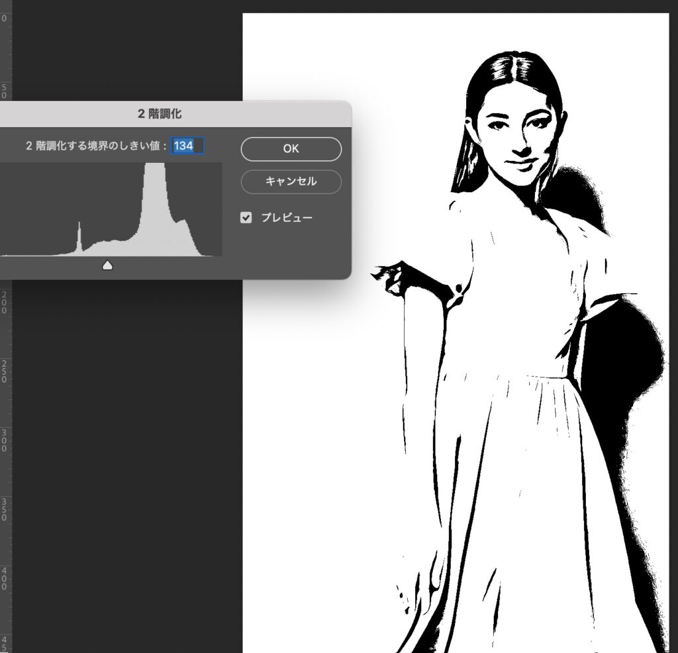This screenshot has width=678, height=653.
Task: Click the white triangle threshold slider handle
Action: click(107, 266)
